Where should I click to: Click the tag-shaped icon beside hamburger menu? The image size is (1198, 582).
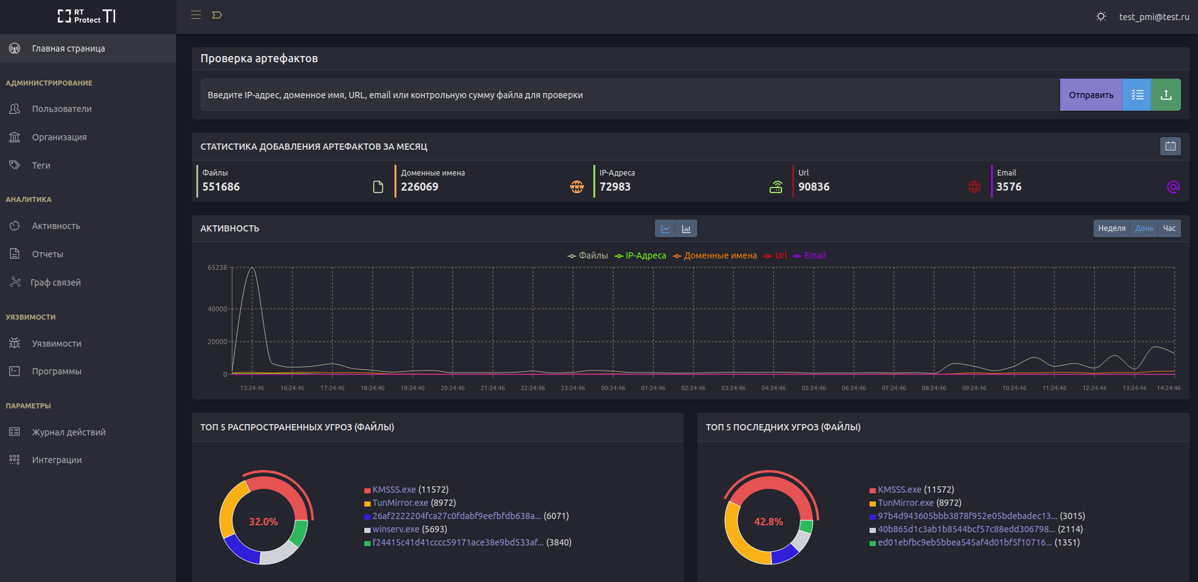(217, 15)
